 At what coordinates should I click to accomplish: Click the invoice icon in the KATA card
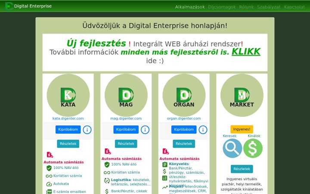click(x=50, y=155)
